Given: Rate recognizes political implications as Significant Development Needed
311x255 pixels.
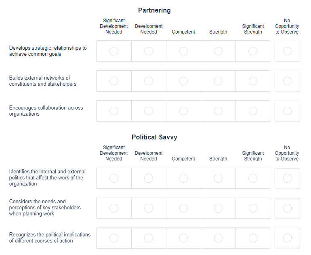Looking at the screenshot, I should tap(114, 238).
